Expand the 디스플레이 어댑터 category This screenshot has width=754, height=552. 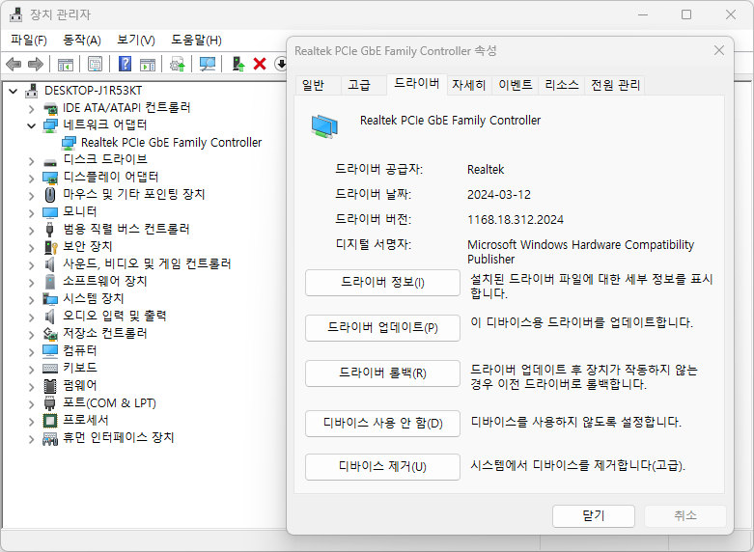[31, 179]
